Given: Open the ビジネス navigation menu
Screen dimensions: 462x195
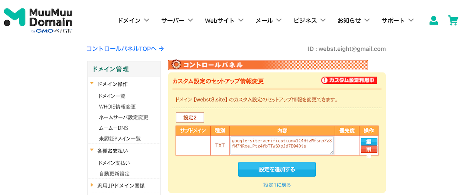Looking at the screenshot, I should click(x=309, y=20).
